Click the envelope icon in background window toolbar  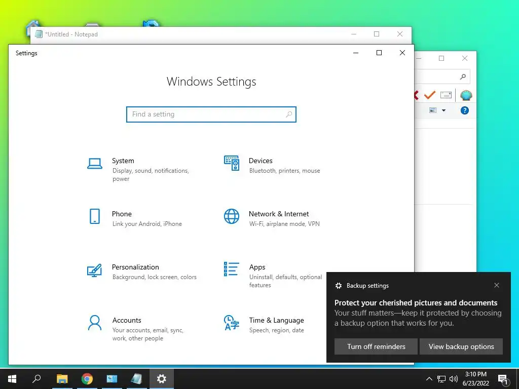coord(446,95)
